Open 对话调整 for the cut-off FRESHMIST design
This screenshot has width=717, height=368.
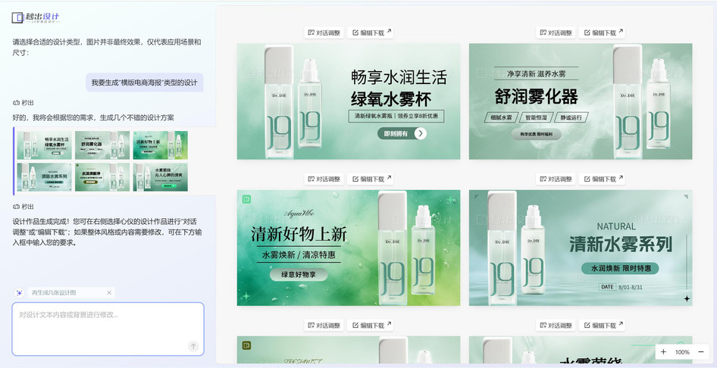(x=324, y=326)
